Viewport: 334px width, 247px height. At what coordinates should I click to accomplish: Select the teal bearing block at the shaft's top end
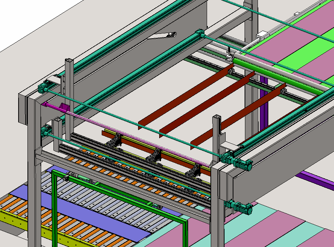coord(200,34)
